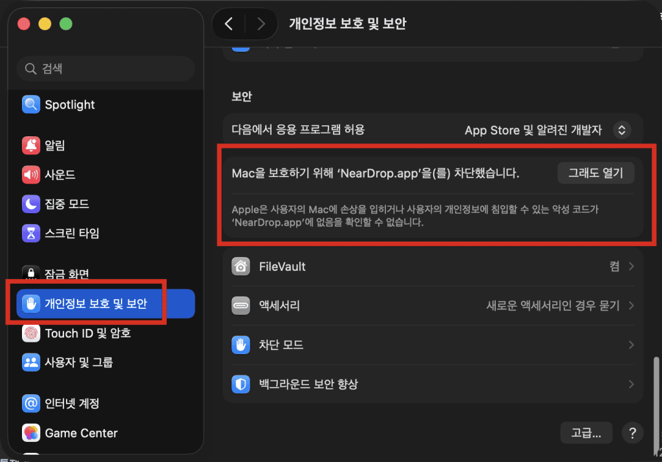The image size is (662, 462).
Task: Select 사운드 in the sidebar
Action: click(105, 174)
